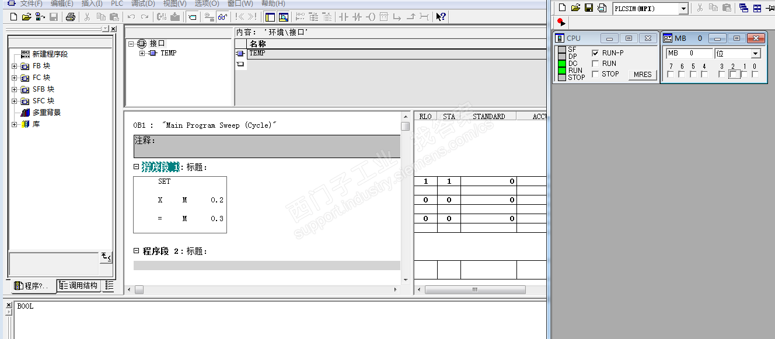The width and height of the screenshot is (775, 339).
Task: Click Always-on-top pin icon in PLCSIM
Action: tap(769, 8)
